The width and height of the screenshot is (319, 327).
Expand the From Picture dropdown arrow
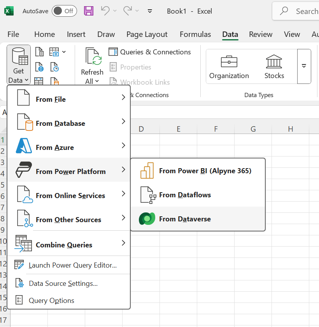(64, 52)
